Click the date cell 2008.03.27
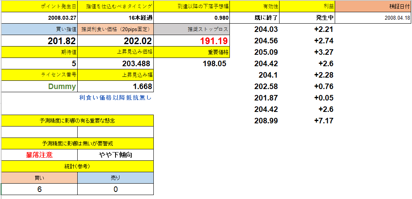Image resolution: width=412 pixels, height=199 pixels. pos(39,18)
